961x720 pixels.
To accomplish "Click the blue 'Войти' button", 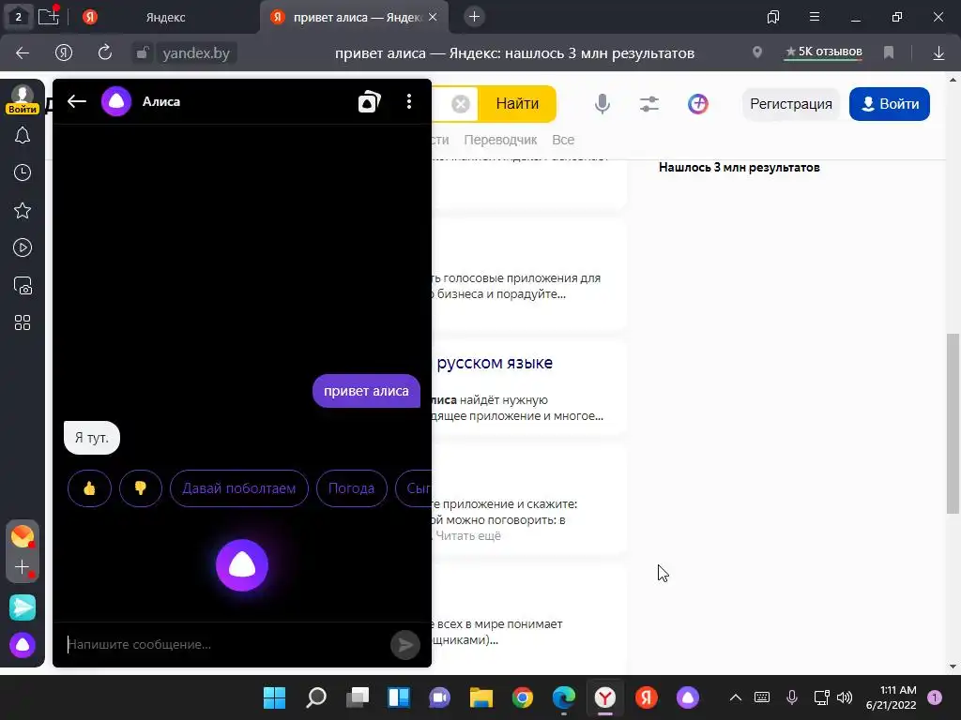I will point(890,103).
